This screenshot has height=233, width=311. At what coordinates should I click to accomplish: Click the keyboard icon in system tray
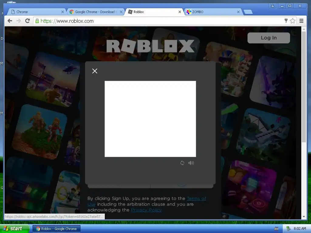[x=276, y=229]
